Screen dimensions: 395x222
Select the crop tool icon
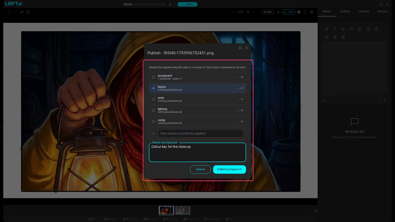pos(28,12)
